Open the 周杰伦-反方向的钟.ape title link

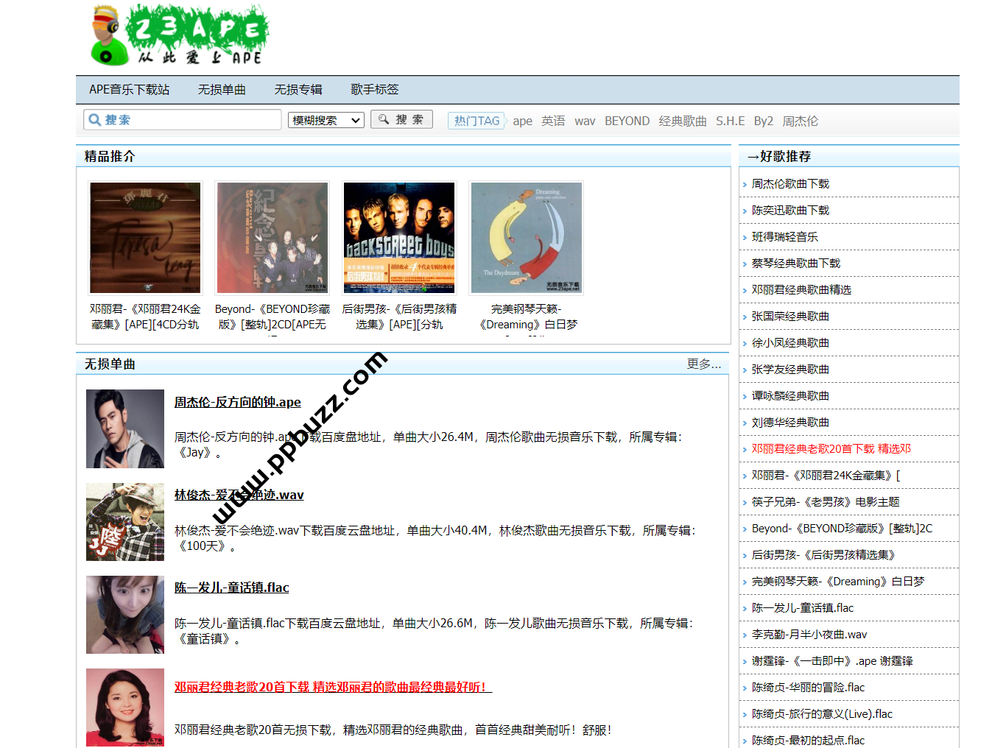238,402
